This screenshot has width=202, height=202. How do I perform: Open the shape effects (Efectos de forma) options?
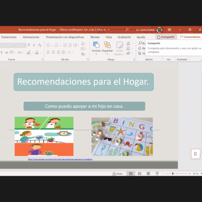(x=129, y=53)
